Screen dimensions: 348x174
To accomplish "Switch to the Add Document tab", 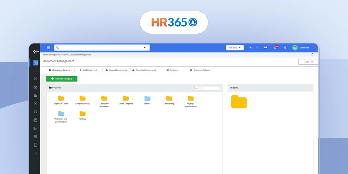I will [x=88, y=70].
